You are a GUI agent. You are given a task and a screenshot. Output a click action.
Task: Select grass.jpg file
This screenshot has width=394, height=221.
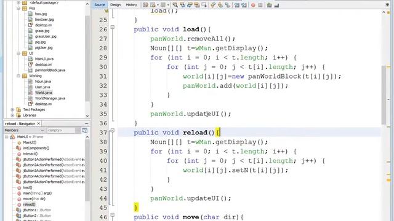(42, 31)
